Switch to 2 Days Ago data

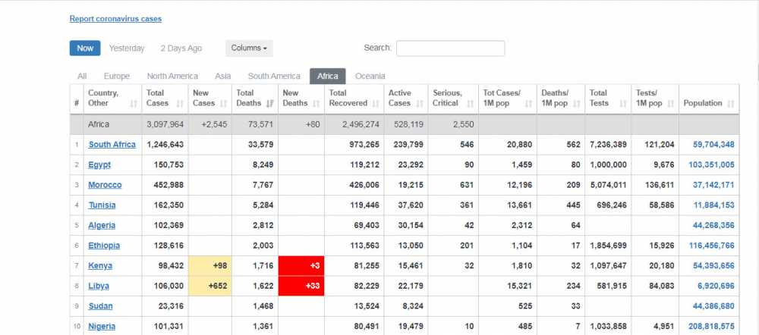click(x=181, y=49)
